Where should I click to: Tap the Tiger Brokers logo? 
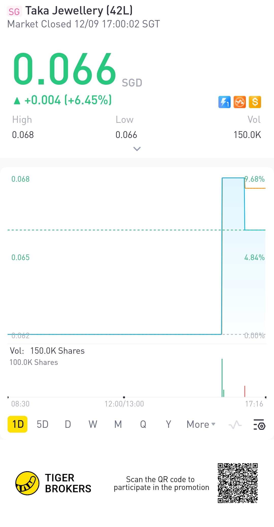point(27,483)
